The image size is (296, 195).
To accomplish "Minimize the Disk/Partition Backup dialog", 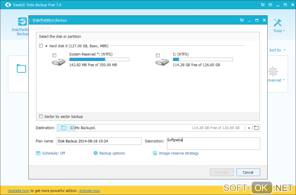I will point(249,21).
